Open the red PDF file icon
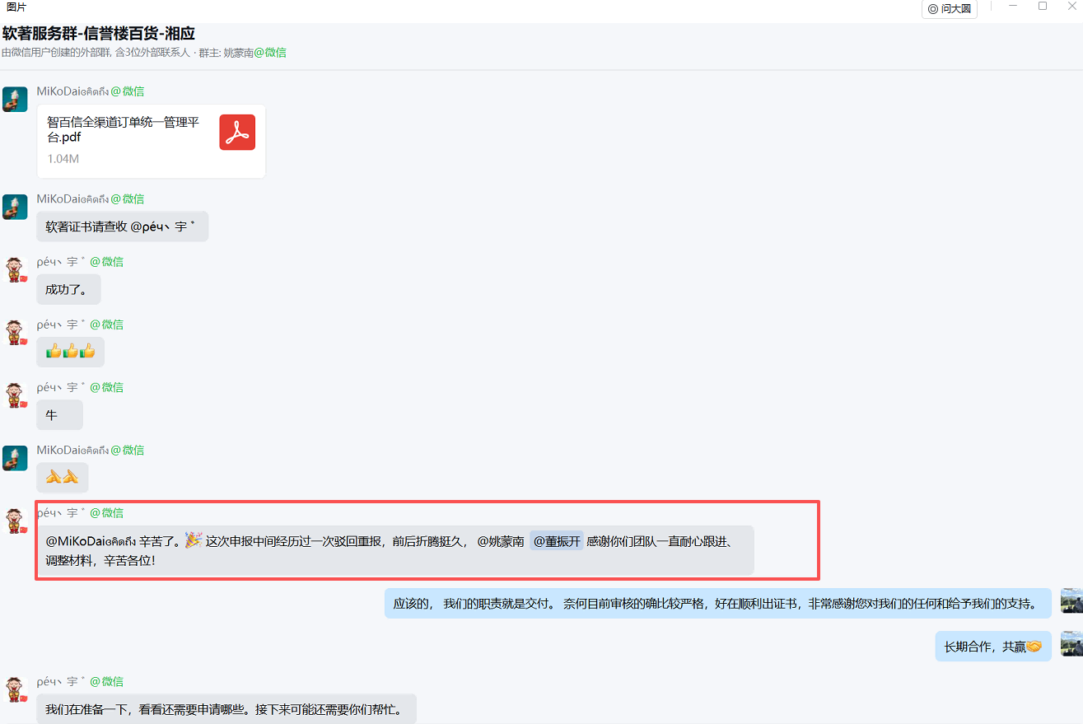The height and width of the screenshot is (724, 1083). 237,132
